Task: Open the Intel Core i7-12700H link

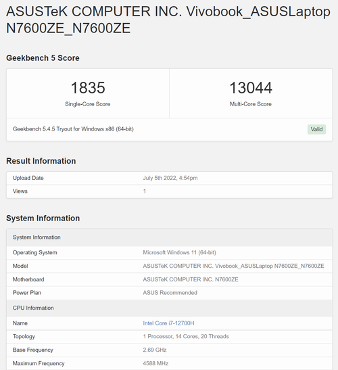Action: point(168,323)
